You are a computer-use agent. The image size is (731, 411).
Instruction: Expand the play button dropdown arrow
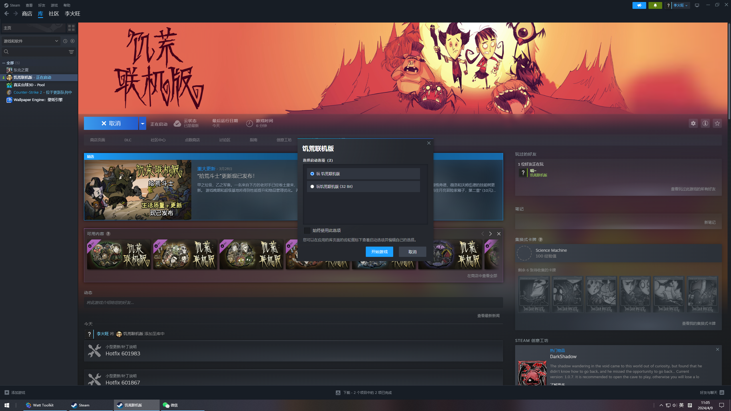pos(142,123)
